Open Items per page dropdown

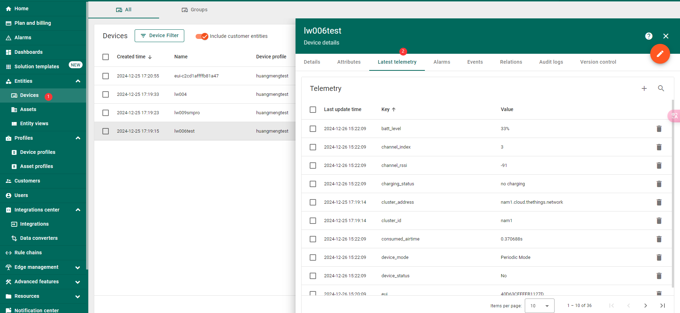point(539,306)
